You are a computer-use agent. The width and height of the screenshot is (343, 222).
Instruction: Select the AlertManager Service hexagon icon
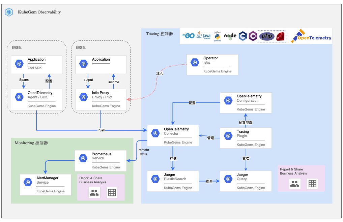pyautogui.click(x=28, y=182)
